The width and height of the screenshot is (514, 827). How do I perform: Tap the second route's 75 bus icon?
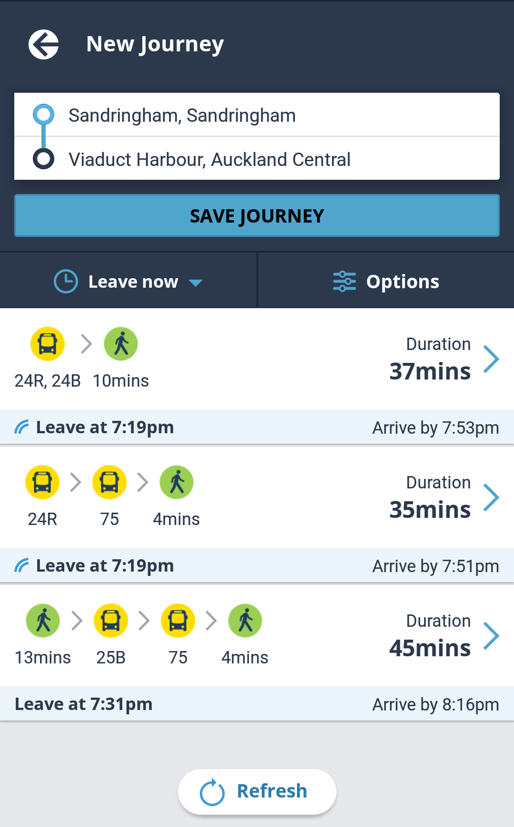[x=109, y=482]
